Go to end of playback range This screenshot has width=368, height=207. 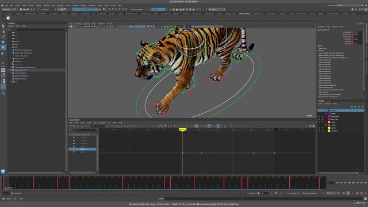click(x=365, y=183)
